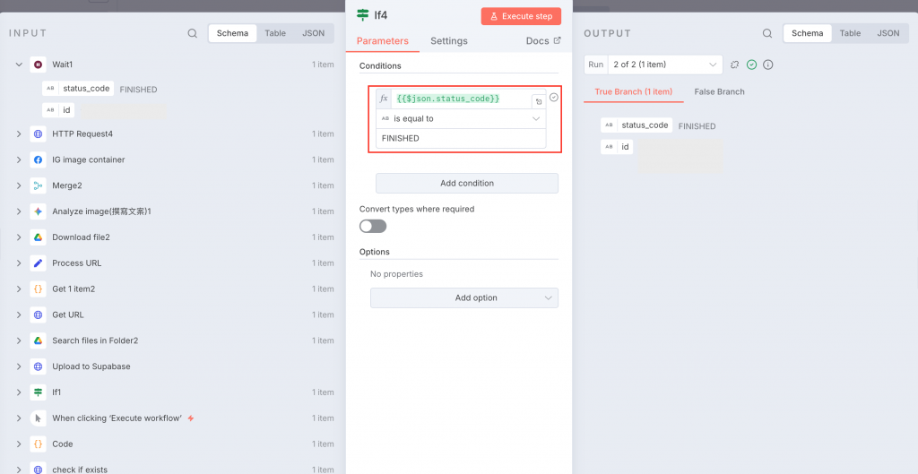Click the HTTP Request4 globe icon
This screenshot has height=474, width=918.
[x=38, y=134]
